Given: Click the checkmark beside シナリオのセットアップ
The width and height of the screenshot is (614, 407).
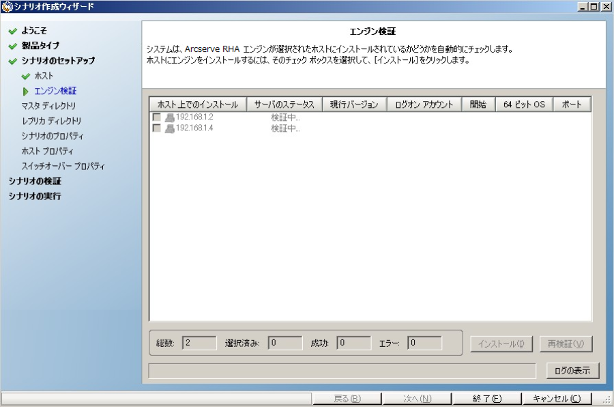Looking at the screenshot, I should click(x=12, y=61).
